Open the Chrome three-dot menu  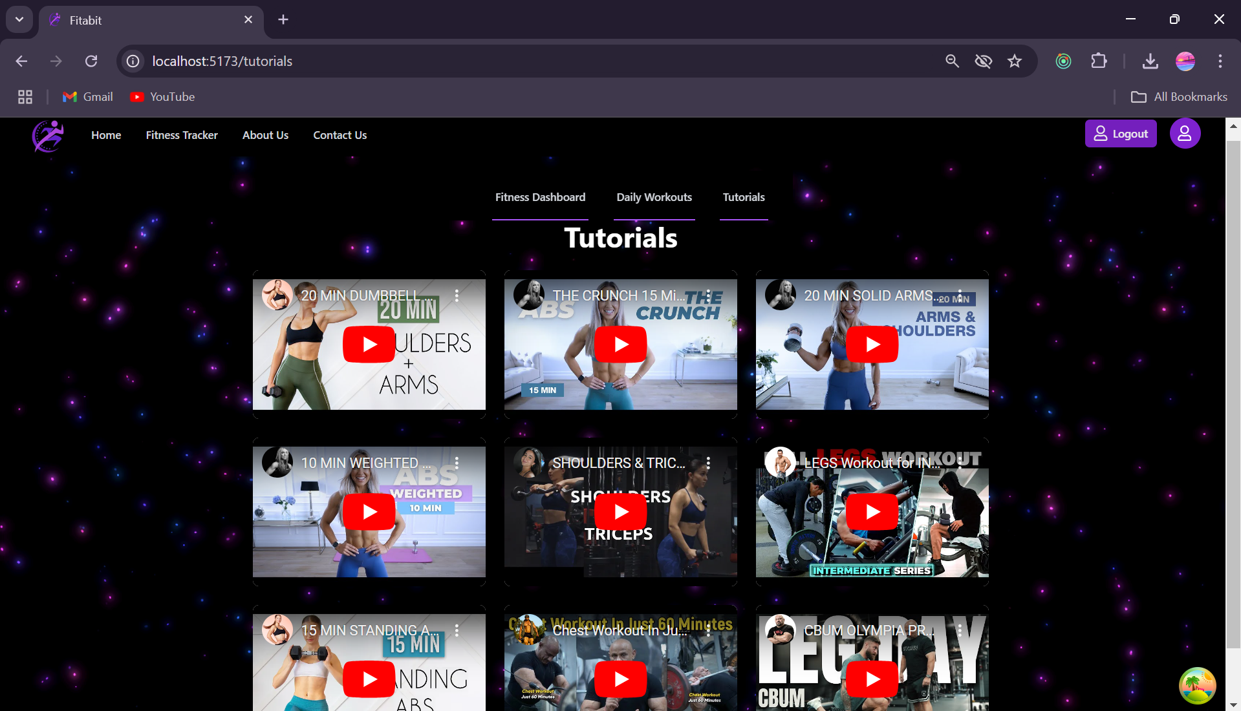tap(1220, 61)
